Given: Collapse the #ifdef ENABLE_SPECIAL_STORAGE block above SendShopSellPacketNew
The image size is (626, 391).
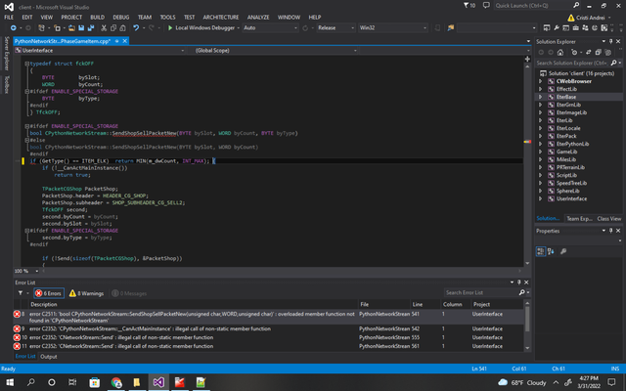Looking at the screenshot, I should 26,126.
